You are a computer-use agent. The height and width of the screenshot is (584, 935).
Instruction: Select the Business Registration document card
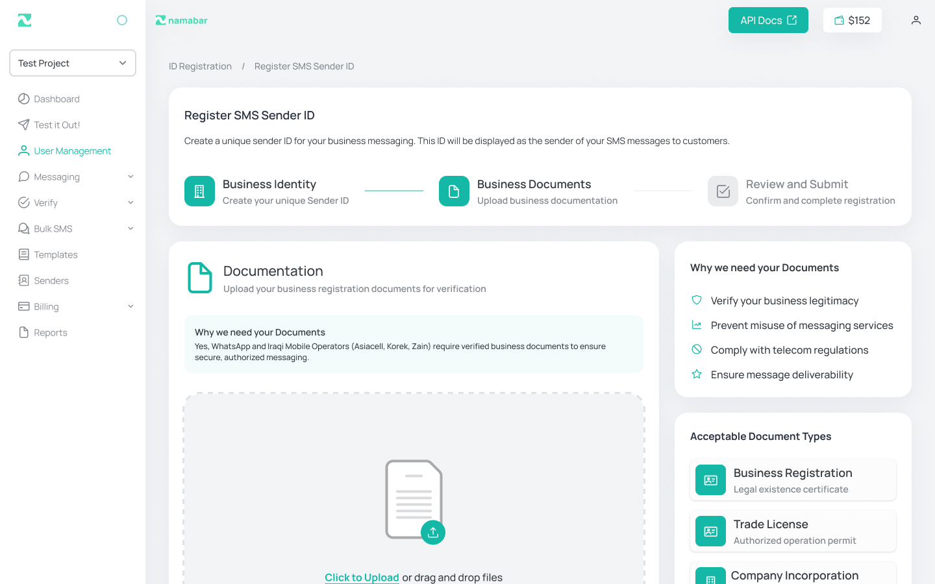793,480
